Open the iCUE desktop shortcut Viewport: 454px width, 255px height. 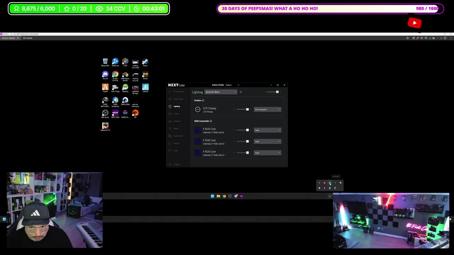125,63
